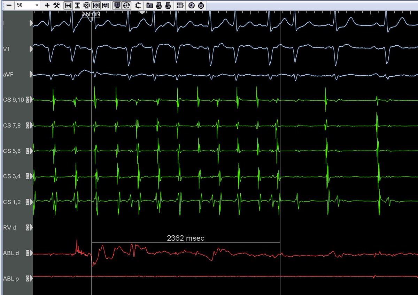Select the lead I channel label

point(3,23)
